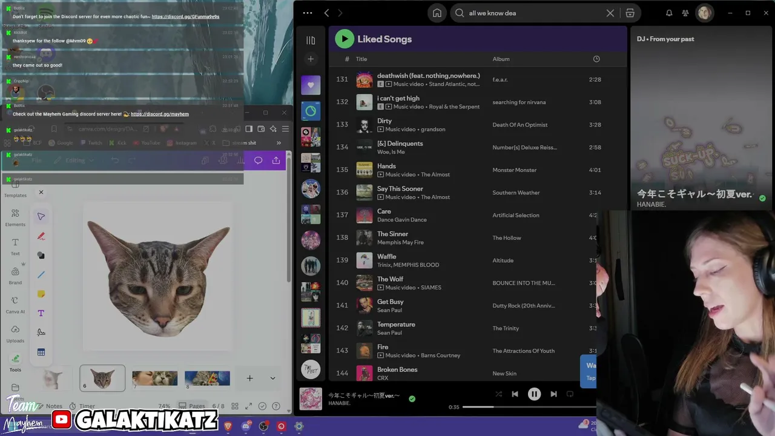This screenshot has width=775, height=436.
Task: Open the Spotify profile avatar menu
Action: coord(704,13)
